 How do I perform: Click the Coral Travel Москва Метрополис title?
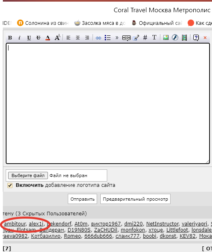[x=162, y=10]
